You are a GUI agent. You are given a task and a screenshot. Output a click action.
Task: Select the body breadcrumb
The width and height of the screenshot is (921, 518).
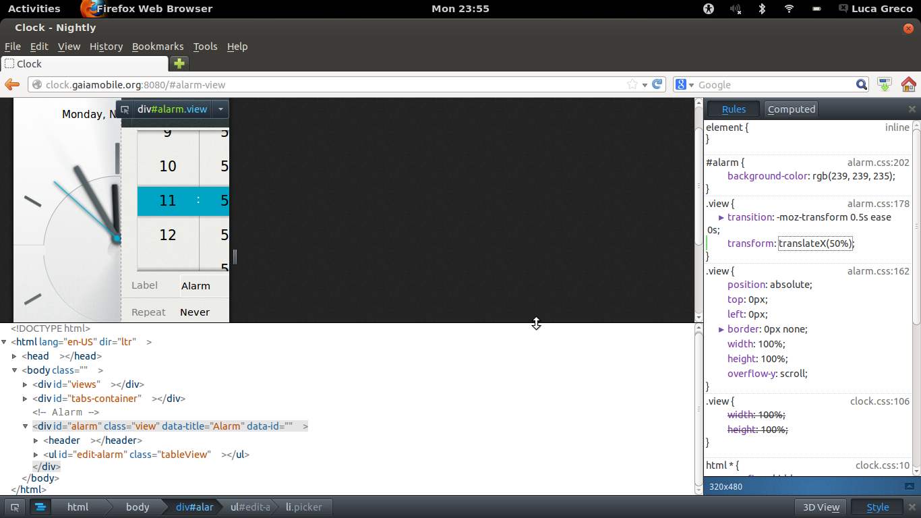(x=138, y=507)
